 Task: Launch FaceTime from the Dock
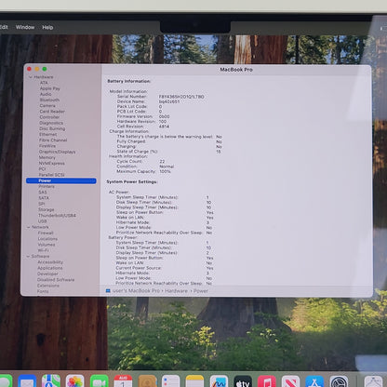coord(99,381)
